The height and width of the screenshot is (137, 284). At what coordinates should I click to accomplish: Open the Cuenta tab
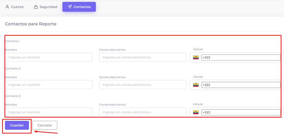[14, 7]
